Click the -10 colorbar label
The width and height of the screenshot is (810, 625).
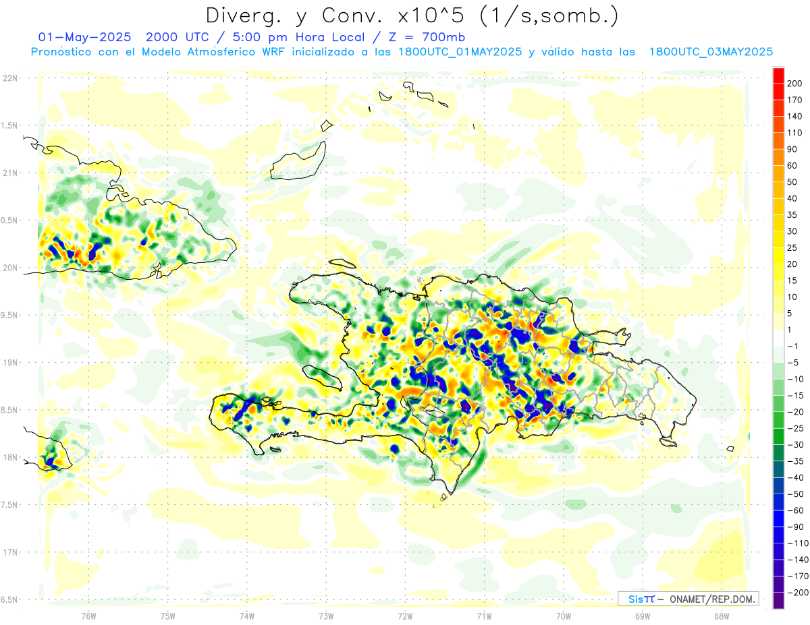797,379
